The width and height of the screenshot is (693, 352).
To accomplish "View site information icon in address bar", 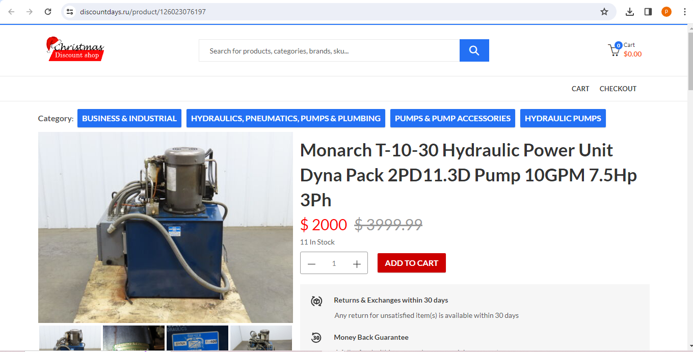I will click(x=70, y=12).
